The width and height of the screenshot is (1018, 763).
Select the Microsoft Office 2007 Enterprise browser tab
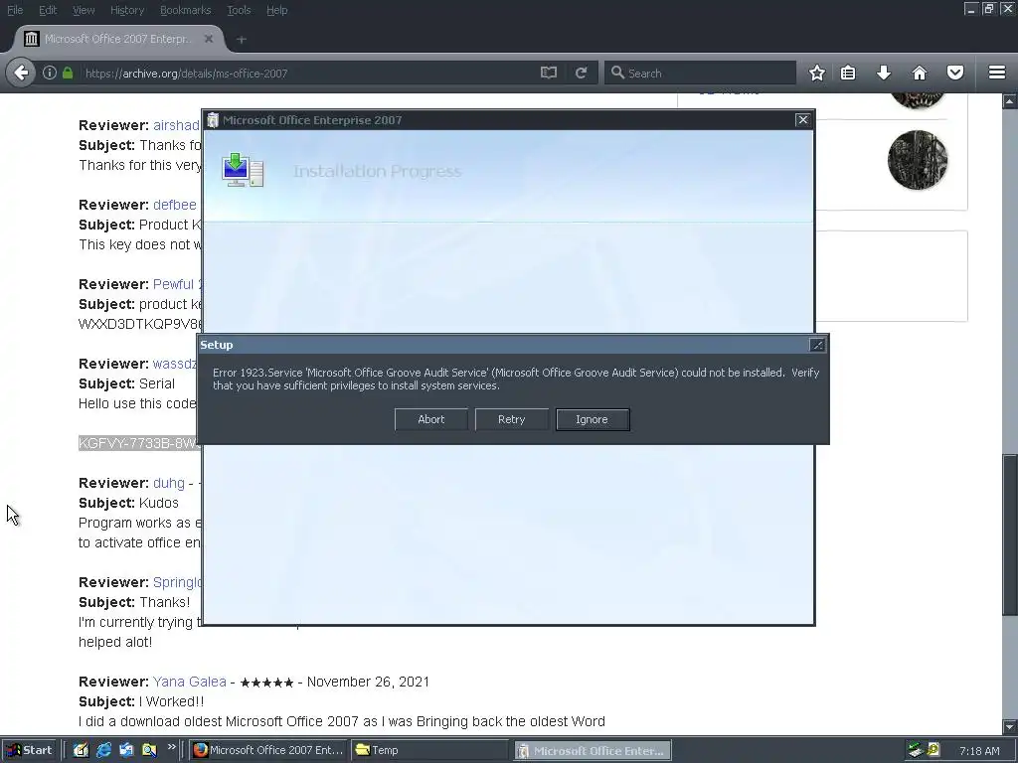tap(119, 39)
